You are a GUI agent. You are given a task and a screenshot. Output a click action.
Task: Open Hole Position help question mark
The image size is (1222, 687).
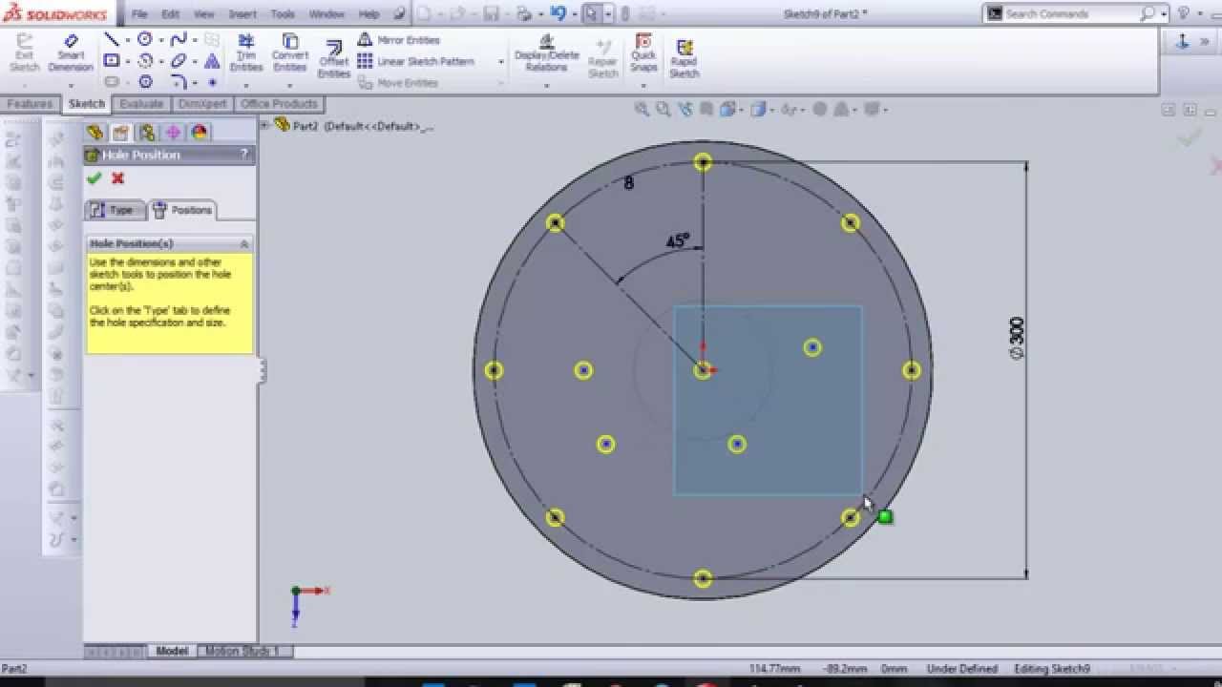[x=244, y=155]
